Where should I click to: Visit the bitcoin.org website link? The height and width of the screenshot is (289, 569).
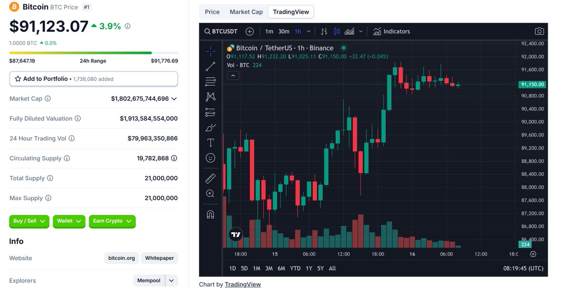121,258
